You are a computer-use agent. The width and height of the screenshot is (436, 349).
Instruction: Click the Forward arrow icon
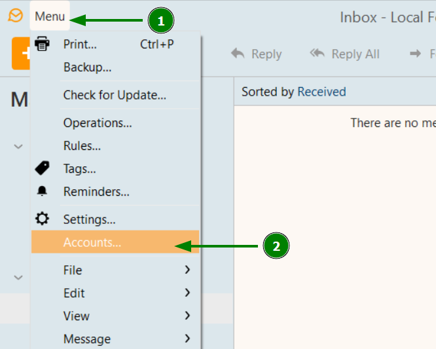pos(416,53)
